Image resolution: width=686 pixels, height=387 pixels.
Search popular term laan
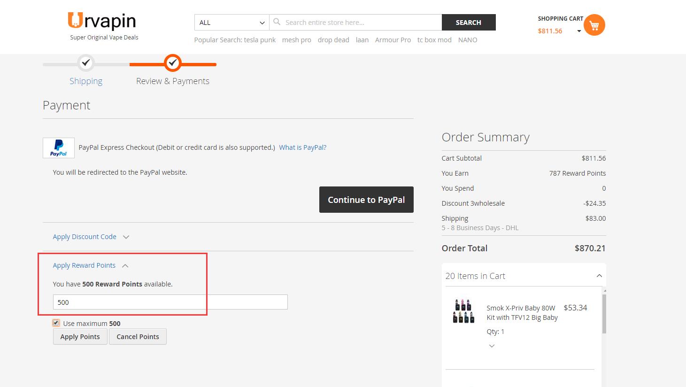(x=362, y=40)
